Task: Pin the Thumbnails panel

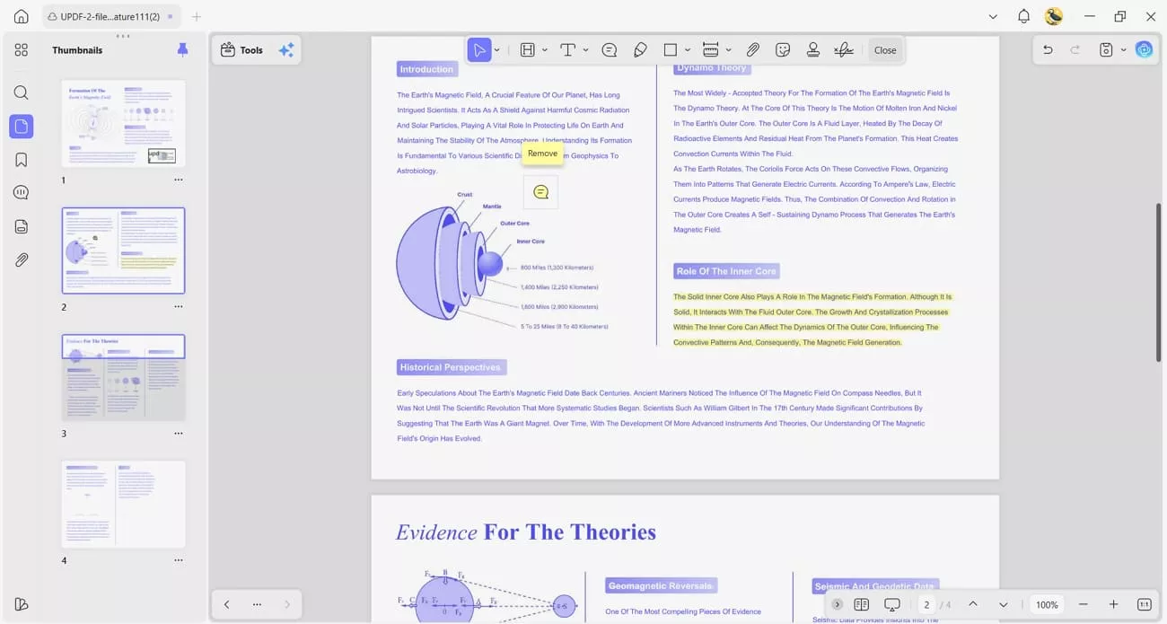Action: (x=182, y=49)
